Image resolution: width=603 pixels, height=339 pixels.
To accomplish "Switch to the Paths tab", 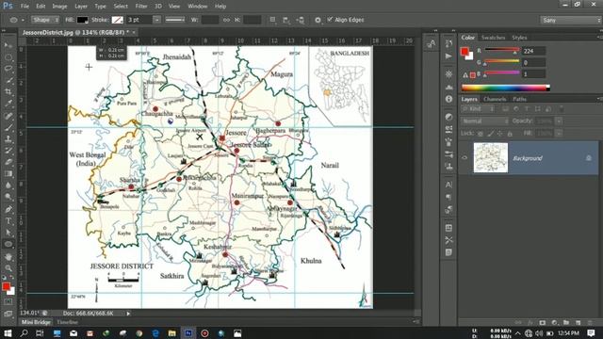I will tap(519, 99).
